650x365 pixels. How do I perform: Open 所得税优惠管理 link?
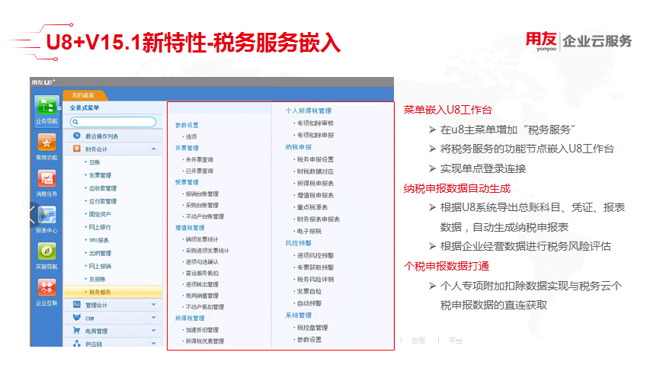point(205,341)
